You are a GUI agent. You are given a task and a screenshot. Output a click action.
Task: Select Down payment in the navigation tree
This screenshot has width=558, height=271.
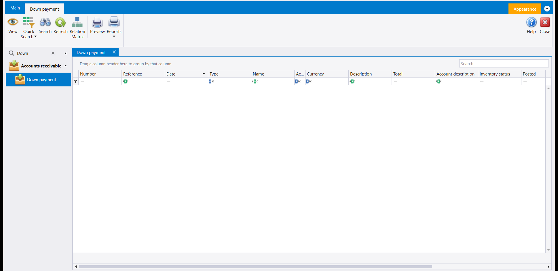[38, 80]
